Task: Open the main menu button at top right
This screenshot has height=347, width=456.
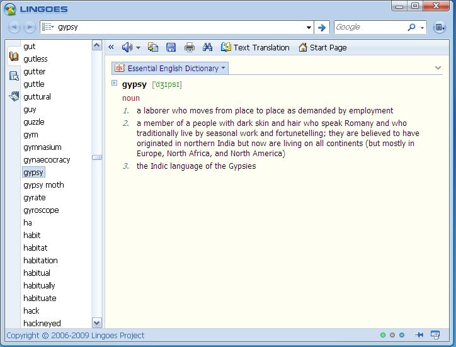Action: click(x=440, y=28)
